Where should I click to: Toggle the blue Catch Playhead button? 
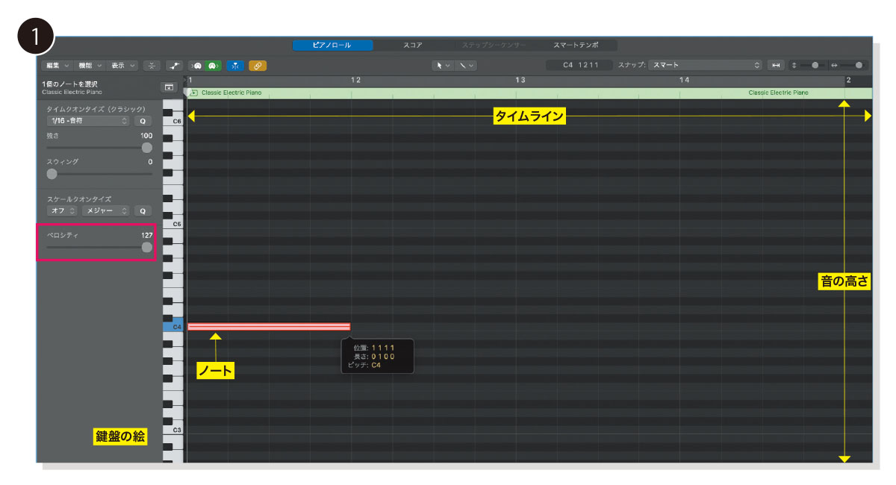(x=235, y=66)
